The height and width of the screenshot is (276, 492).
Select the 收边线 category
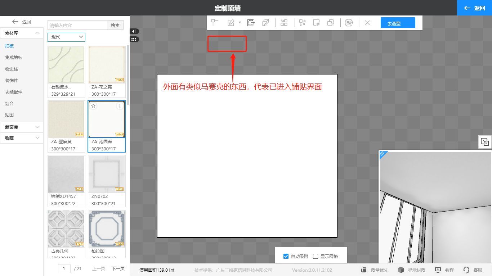[12, 69]
